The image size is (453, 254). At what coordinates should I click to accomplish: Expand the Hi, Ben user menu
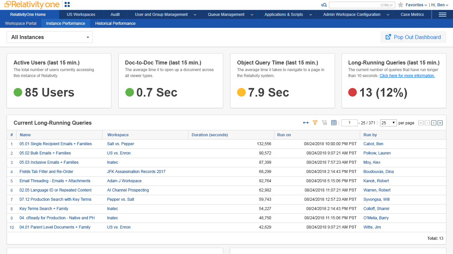440,5
